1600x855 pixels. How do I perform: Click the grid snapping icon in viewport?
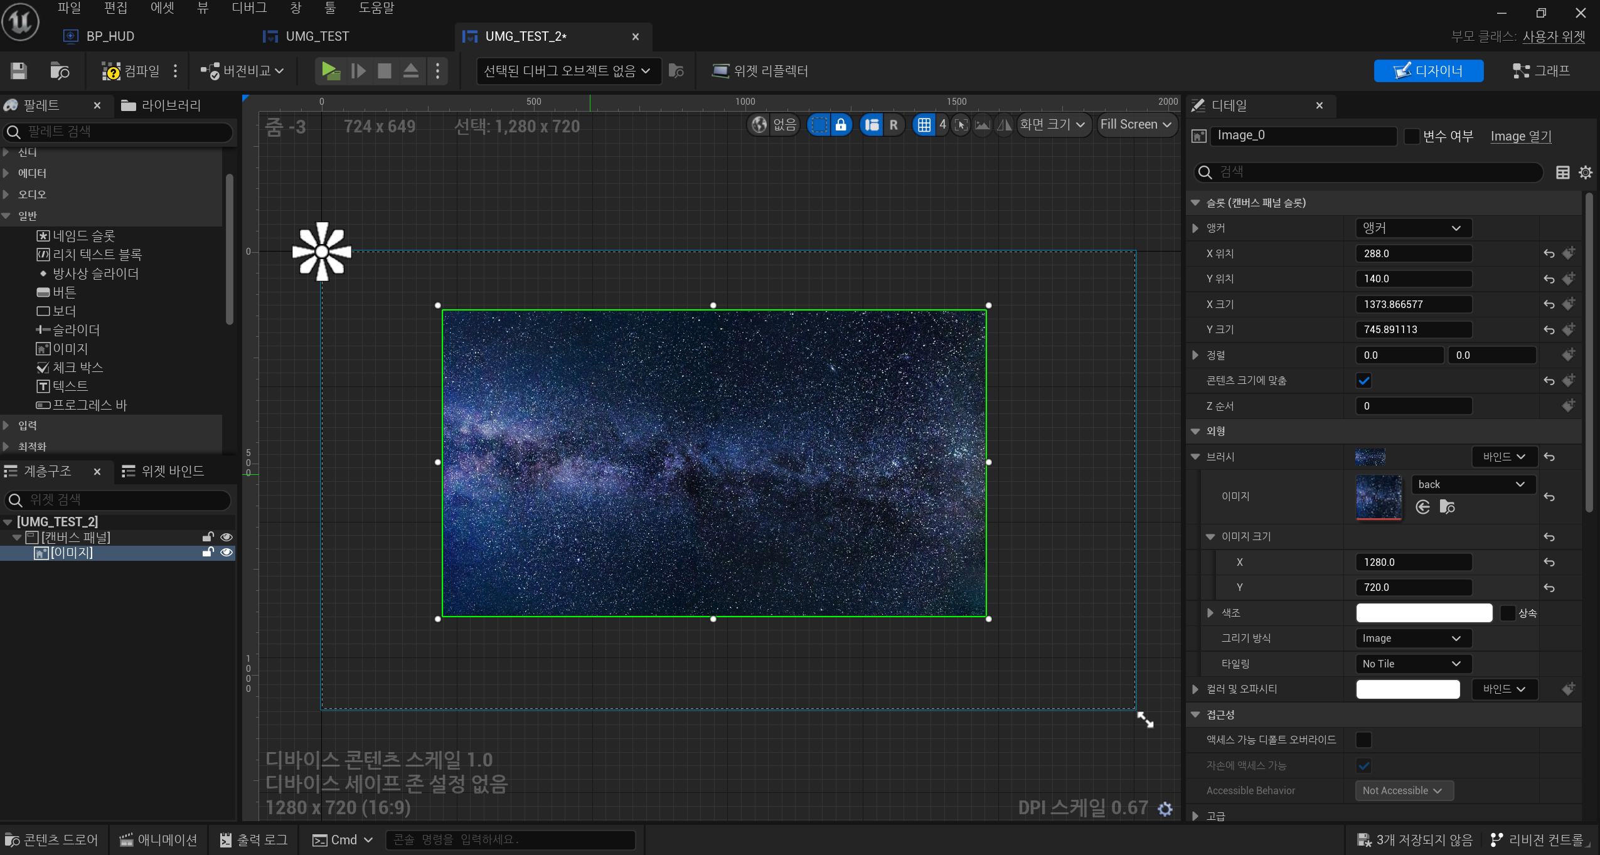pos(924,125)
